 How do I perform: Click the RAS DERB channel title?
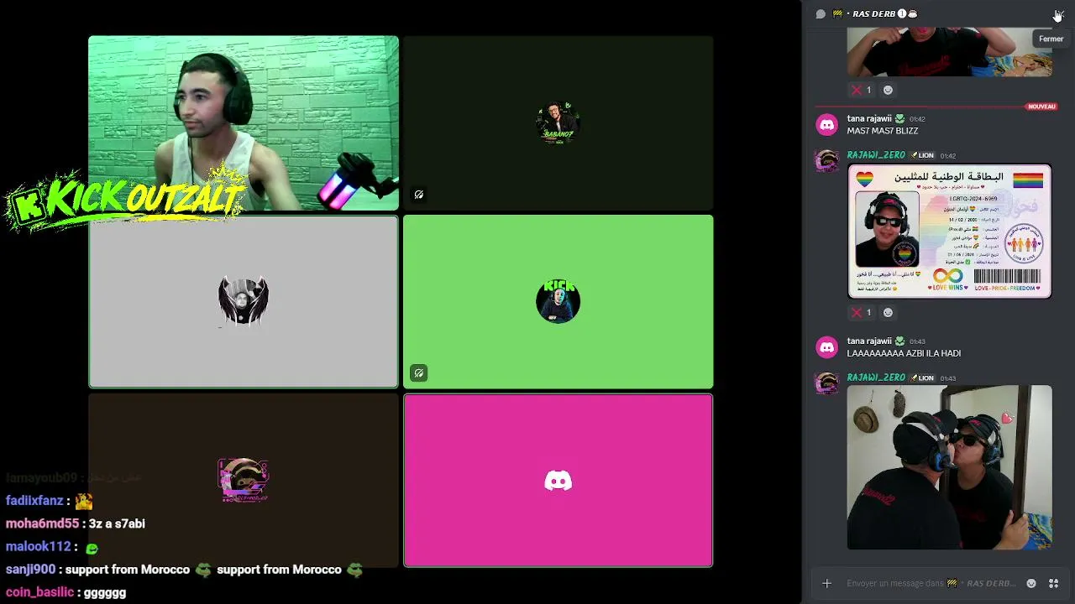click(874, 14)
